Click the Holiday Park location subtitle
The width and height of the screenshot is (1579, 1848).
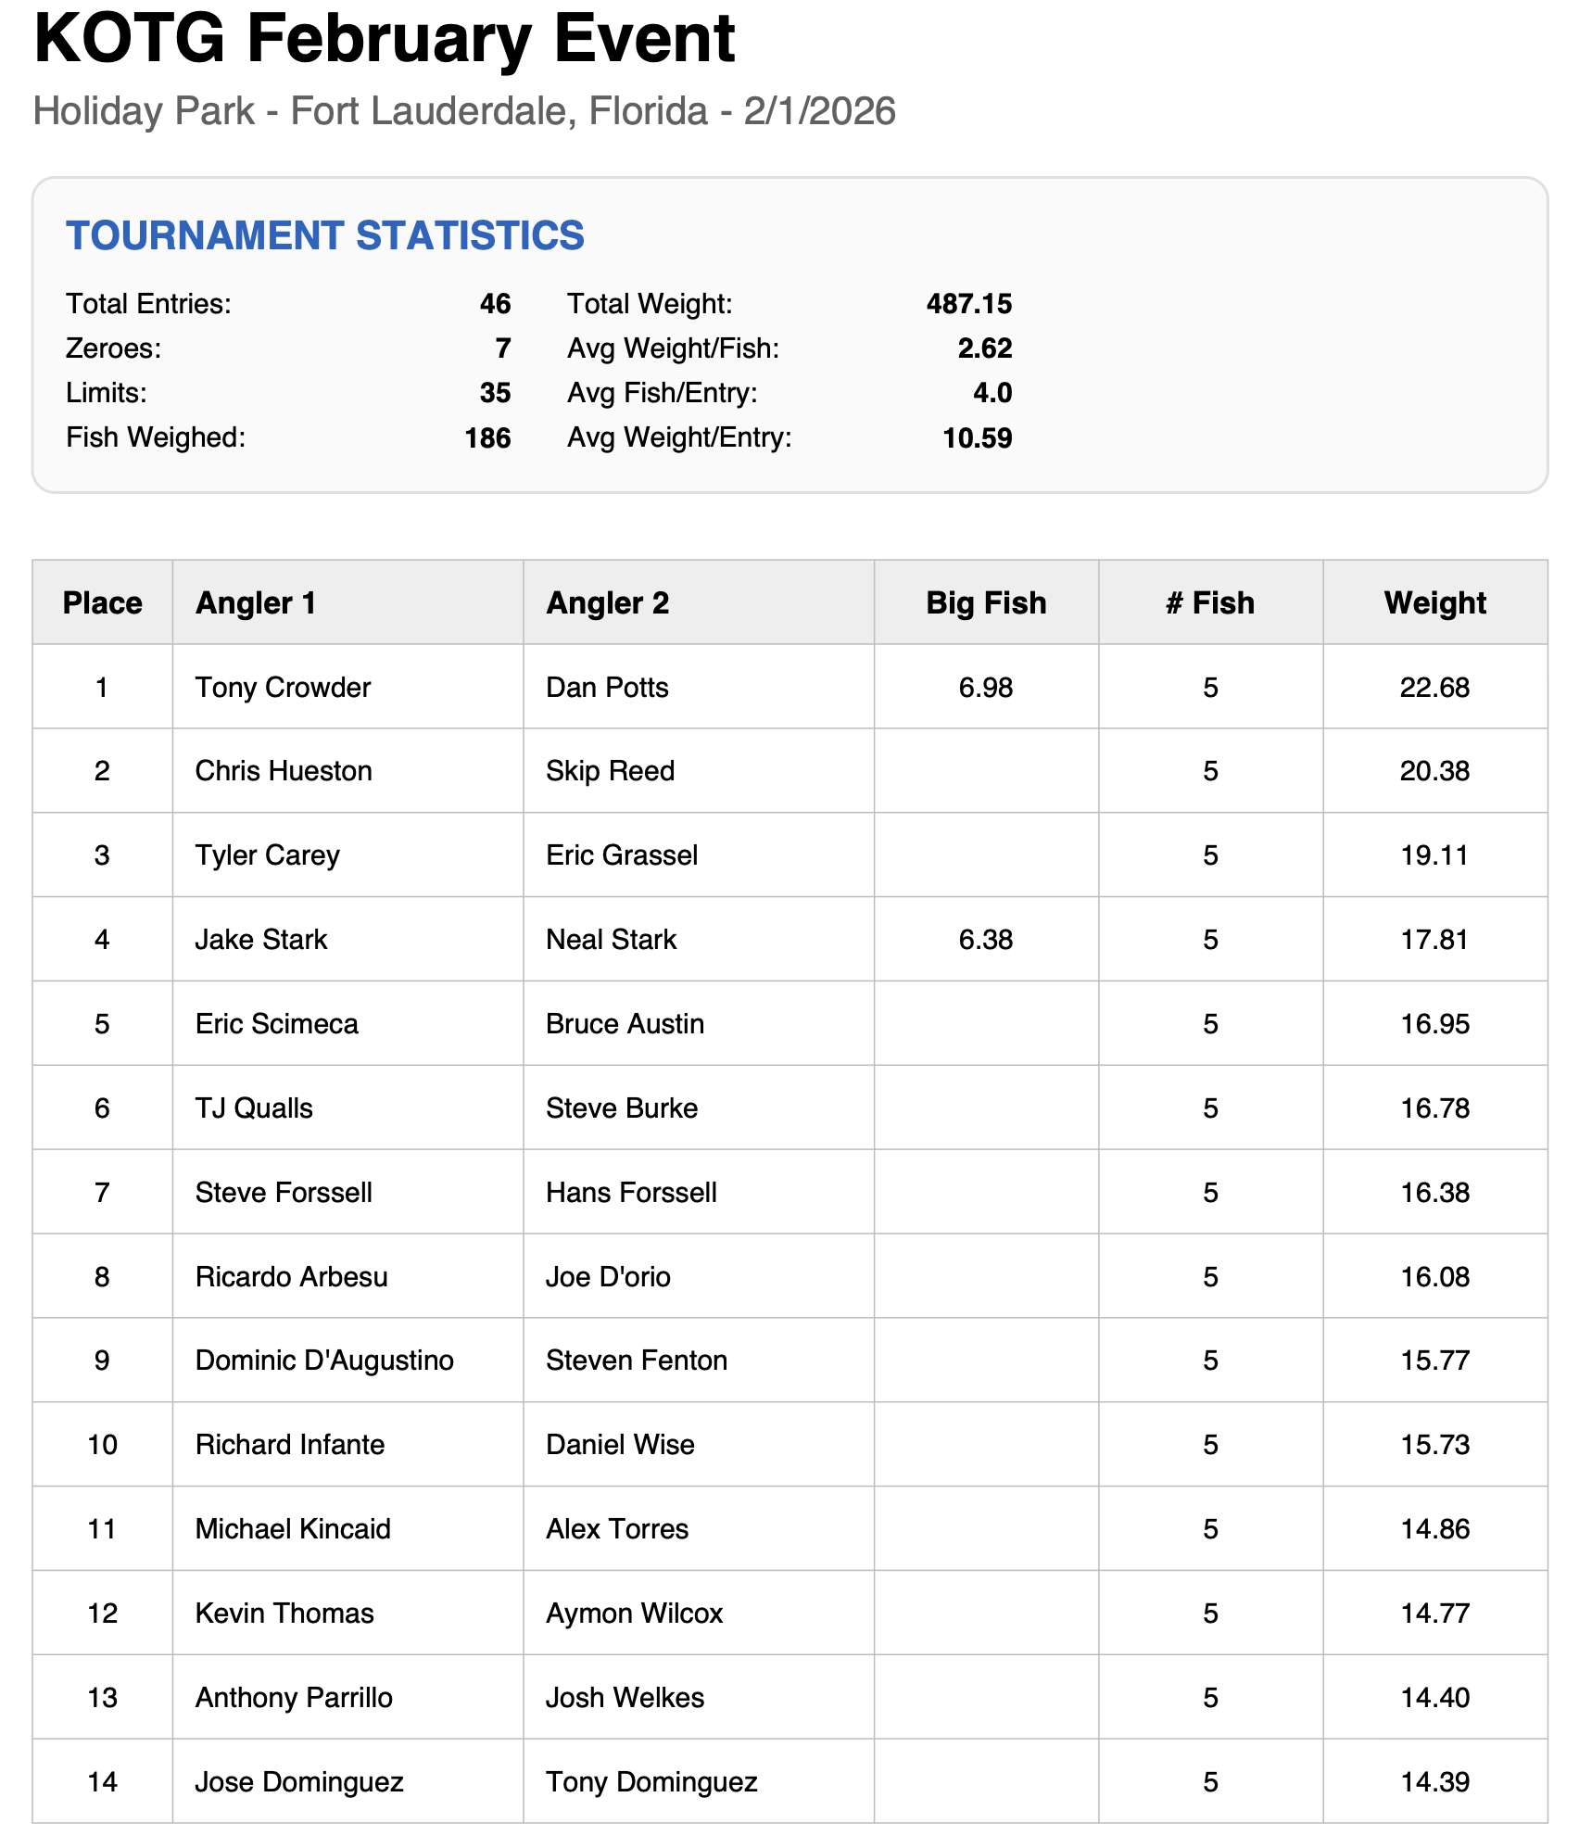point(464,111)
